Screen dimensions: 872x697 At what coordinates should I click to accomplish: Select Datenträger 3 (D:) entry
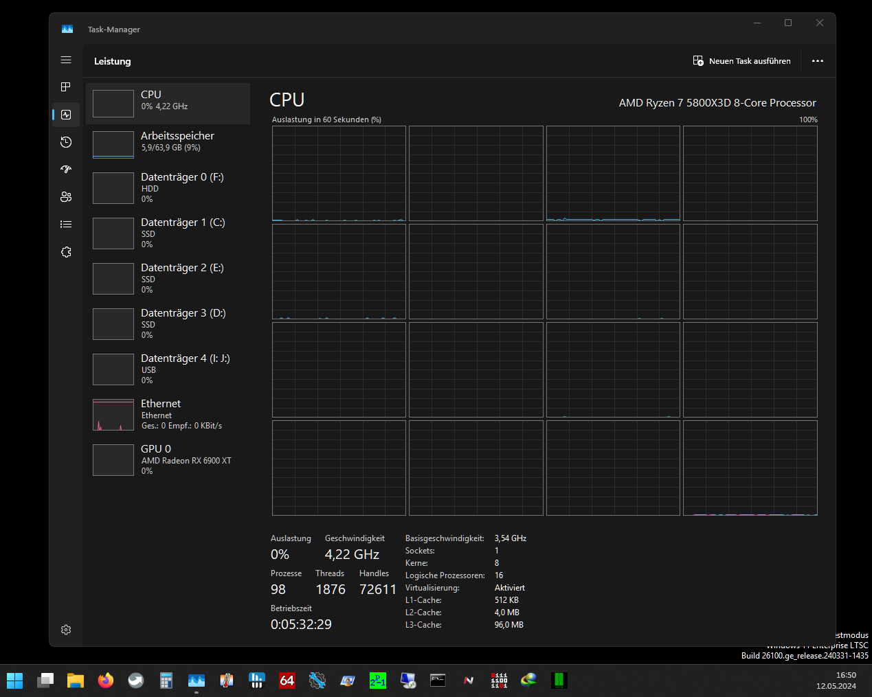[168, 323]
